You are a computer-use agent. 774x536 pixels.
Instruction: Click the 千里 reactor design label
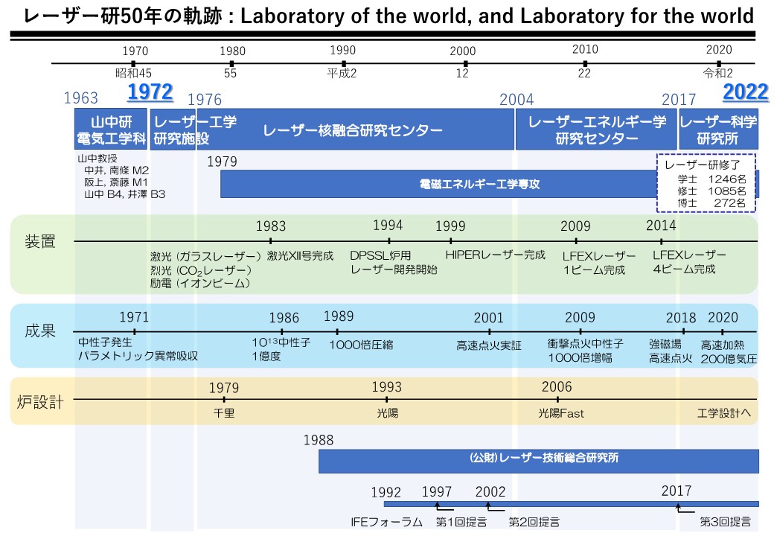[x=223, y=412]
